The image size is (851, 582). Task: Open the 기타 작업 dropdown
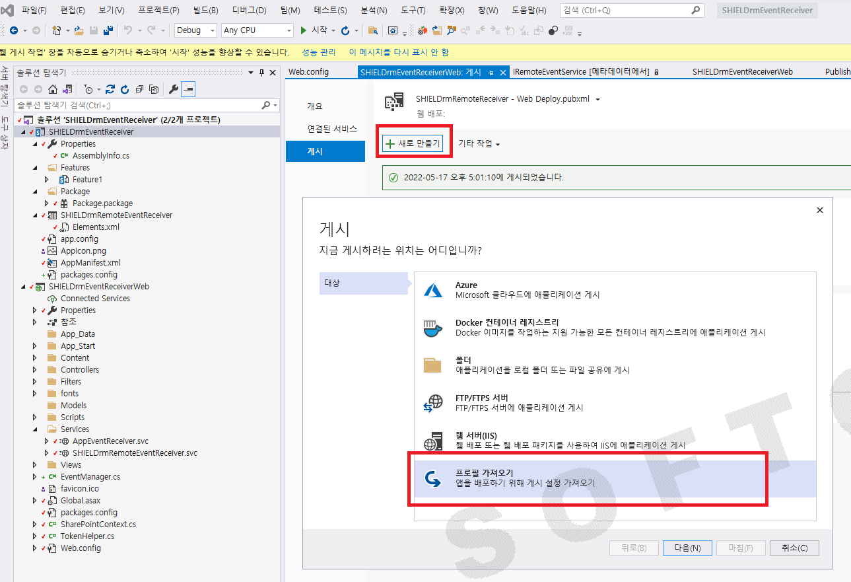coord(479,143)
